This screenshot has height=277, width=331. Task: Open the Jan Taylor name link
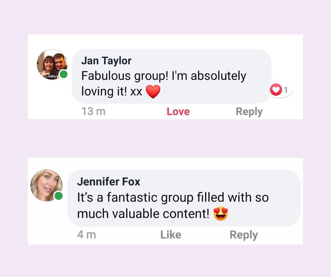(106, 60)
